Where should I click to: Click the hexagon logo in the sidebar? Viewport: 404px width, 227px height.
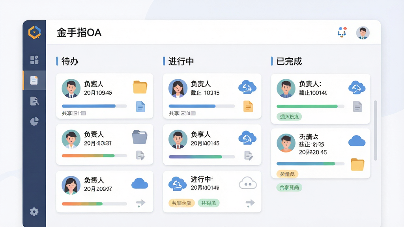[x=34, y=32]
